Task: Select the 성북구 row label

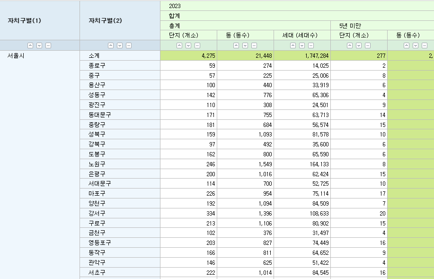Action: [x=120, y=135]
